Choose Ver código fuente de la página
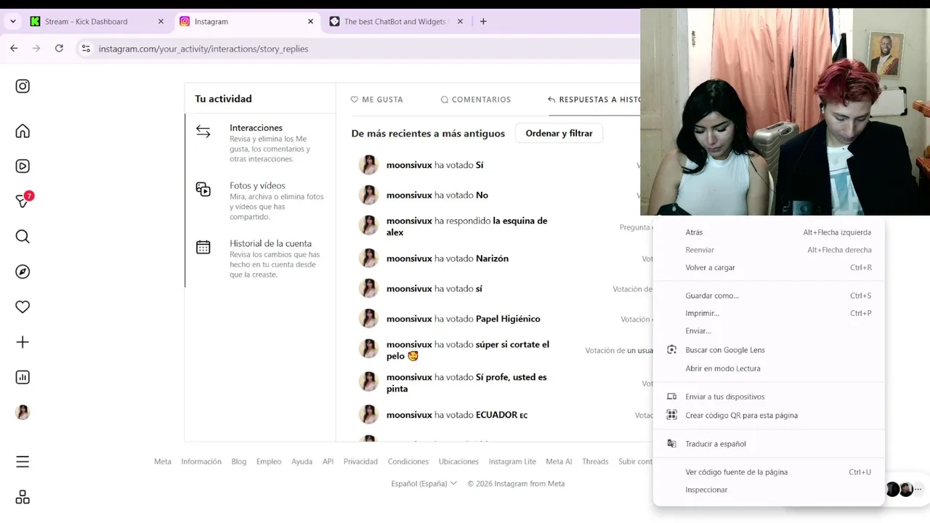Screen dimensions: 930x523 (769, 472)
